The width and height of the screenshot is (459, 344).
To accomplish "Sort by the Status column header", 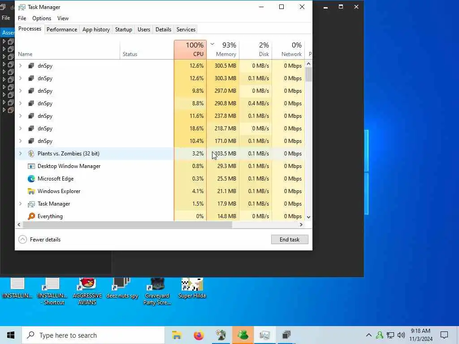I will point(147,50).
